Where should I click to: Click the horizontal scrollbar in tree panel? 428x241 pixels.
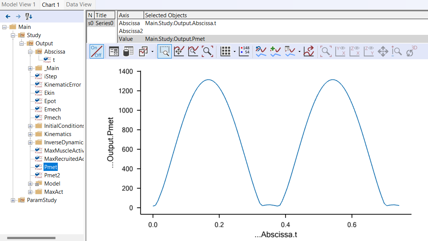pos(31,238)
